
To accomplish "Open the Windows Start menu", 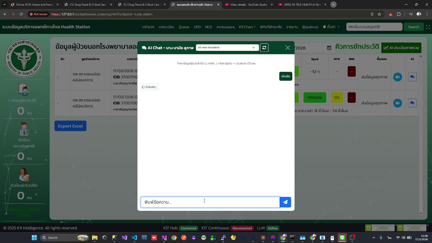I will coord(34,238).
